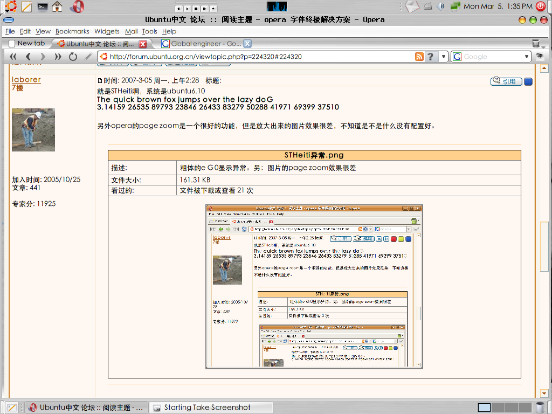Click the Google search field
The image size is (552, 414).
point(493,57)
